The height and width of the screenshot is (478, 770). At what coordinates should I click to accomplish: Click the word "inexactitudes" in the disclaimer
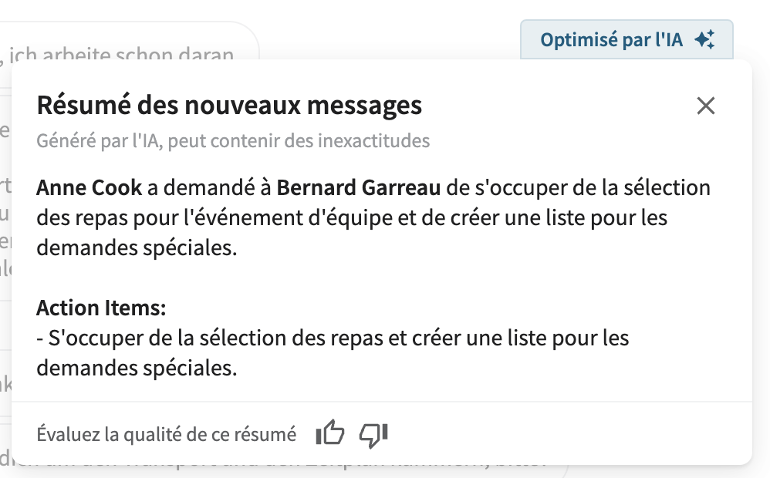381,141
